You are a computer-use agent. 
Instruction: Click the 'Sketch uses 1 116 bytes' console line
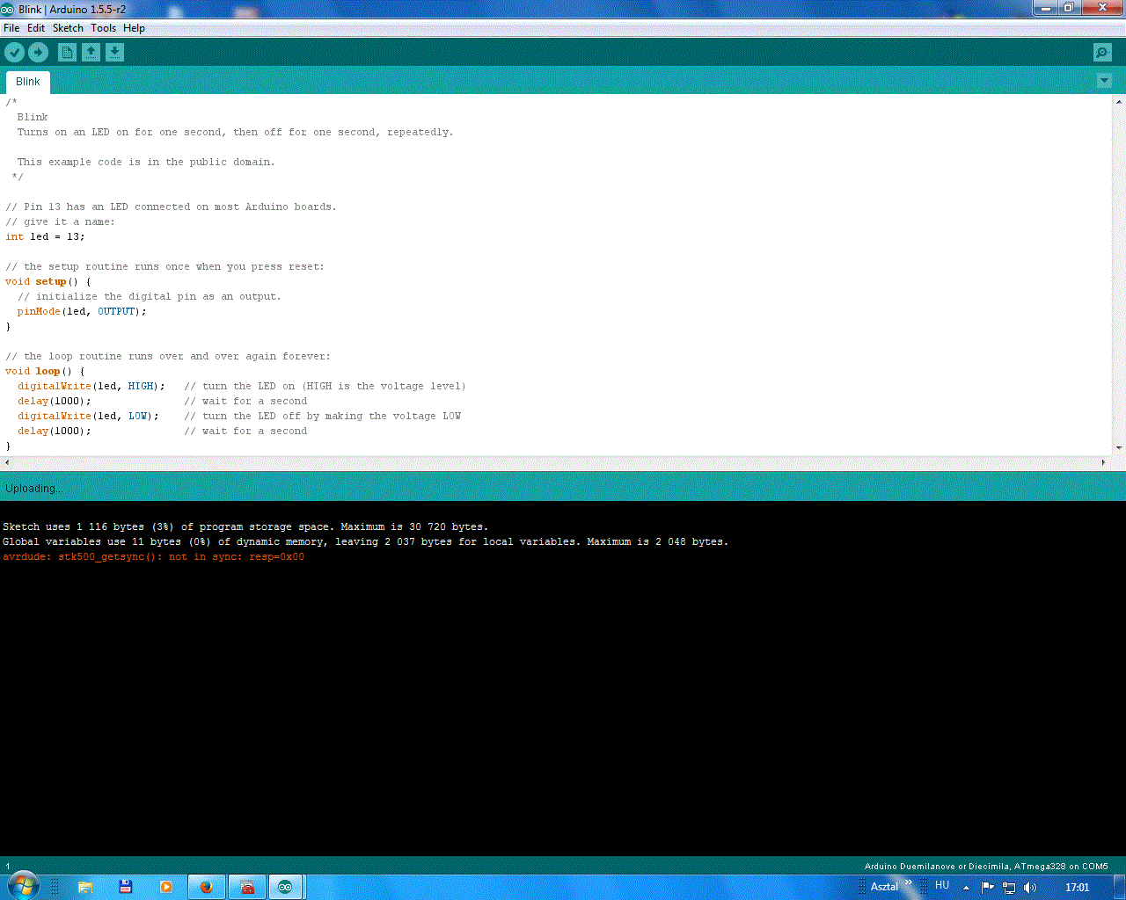[245, 526]
